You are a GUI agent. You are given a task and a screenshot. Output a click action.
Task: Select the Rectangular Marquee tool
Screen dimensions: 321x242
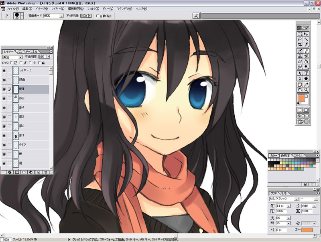tap(300, 34)
